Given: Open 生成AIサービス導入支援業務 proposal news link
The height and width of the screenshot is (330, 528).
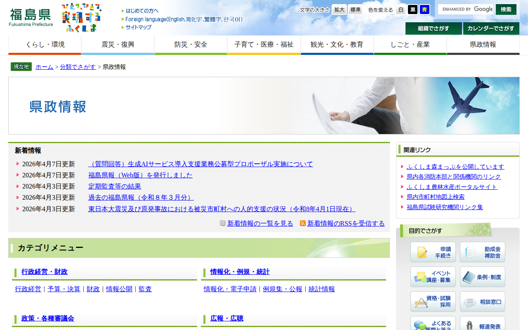Looking at the screenshot, I should (200, 164).
